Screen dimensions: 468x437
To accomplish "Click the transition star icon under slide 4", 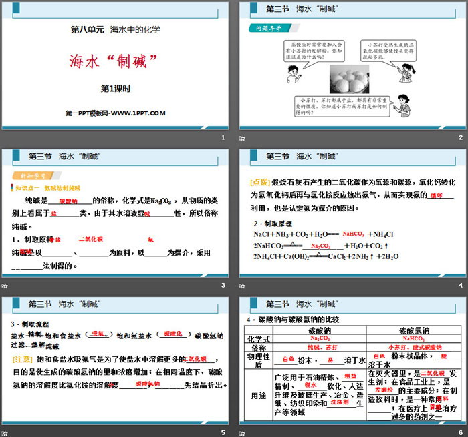I will coord(243,286).
